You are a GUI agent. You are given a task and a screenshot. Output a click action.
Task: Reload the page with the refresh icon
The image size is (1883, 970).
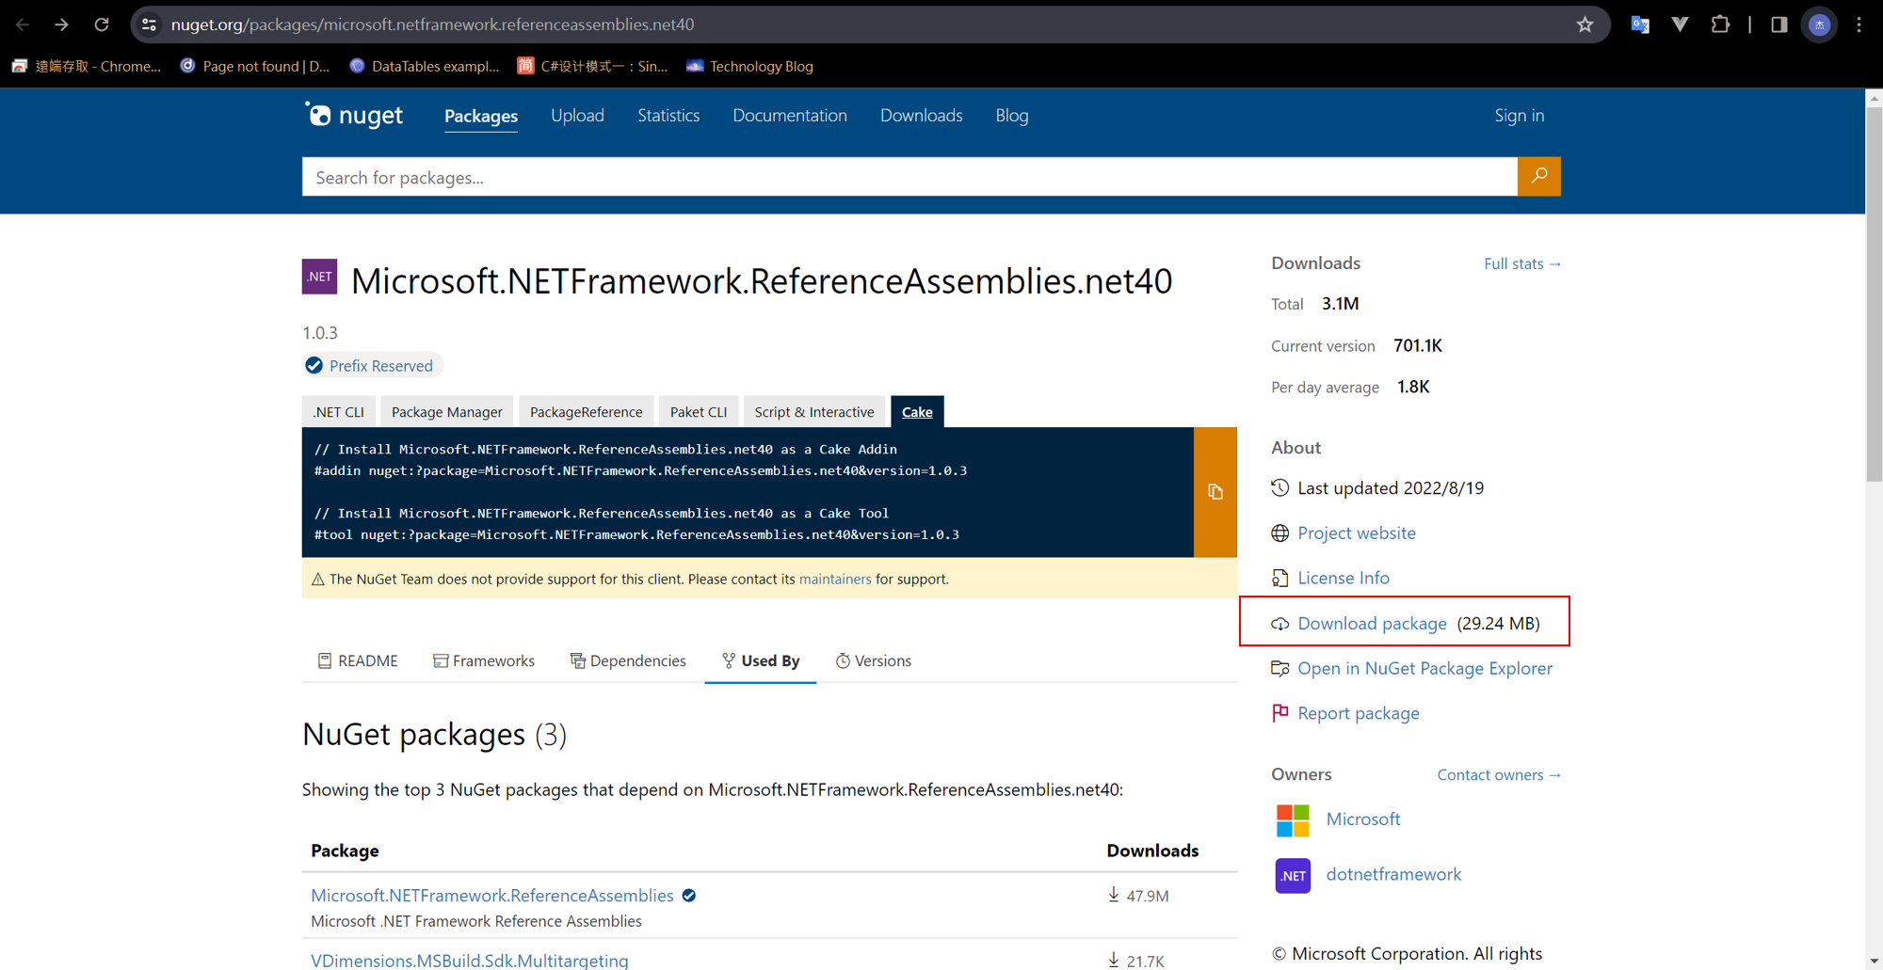[102, 24]
